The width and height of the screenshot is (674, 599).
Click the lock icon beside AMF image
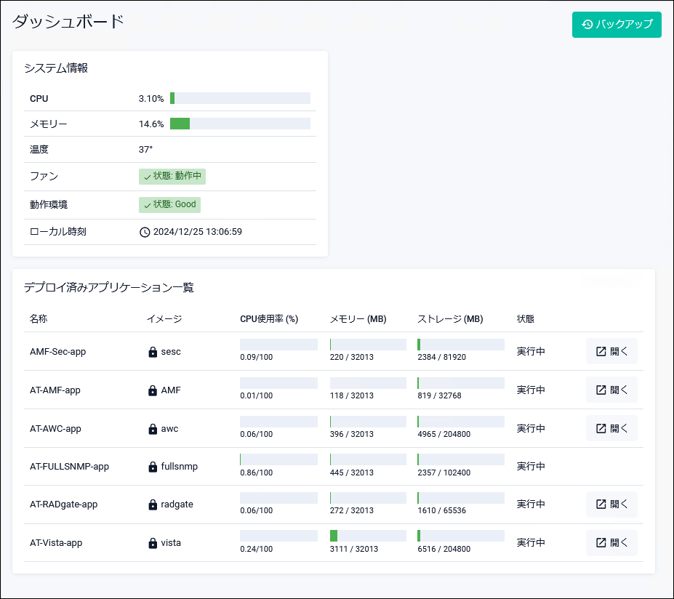coord(153,390)
